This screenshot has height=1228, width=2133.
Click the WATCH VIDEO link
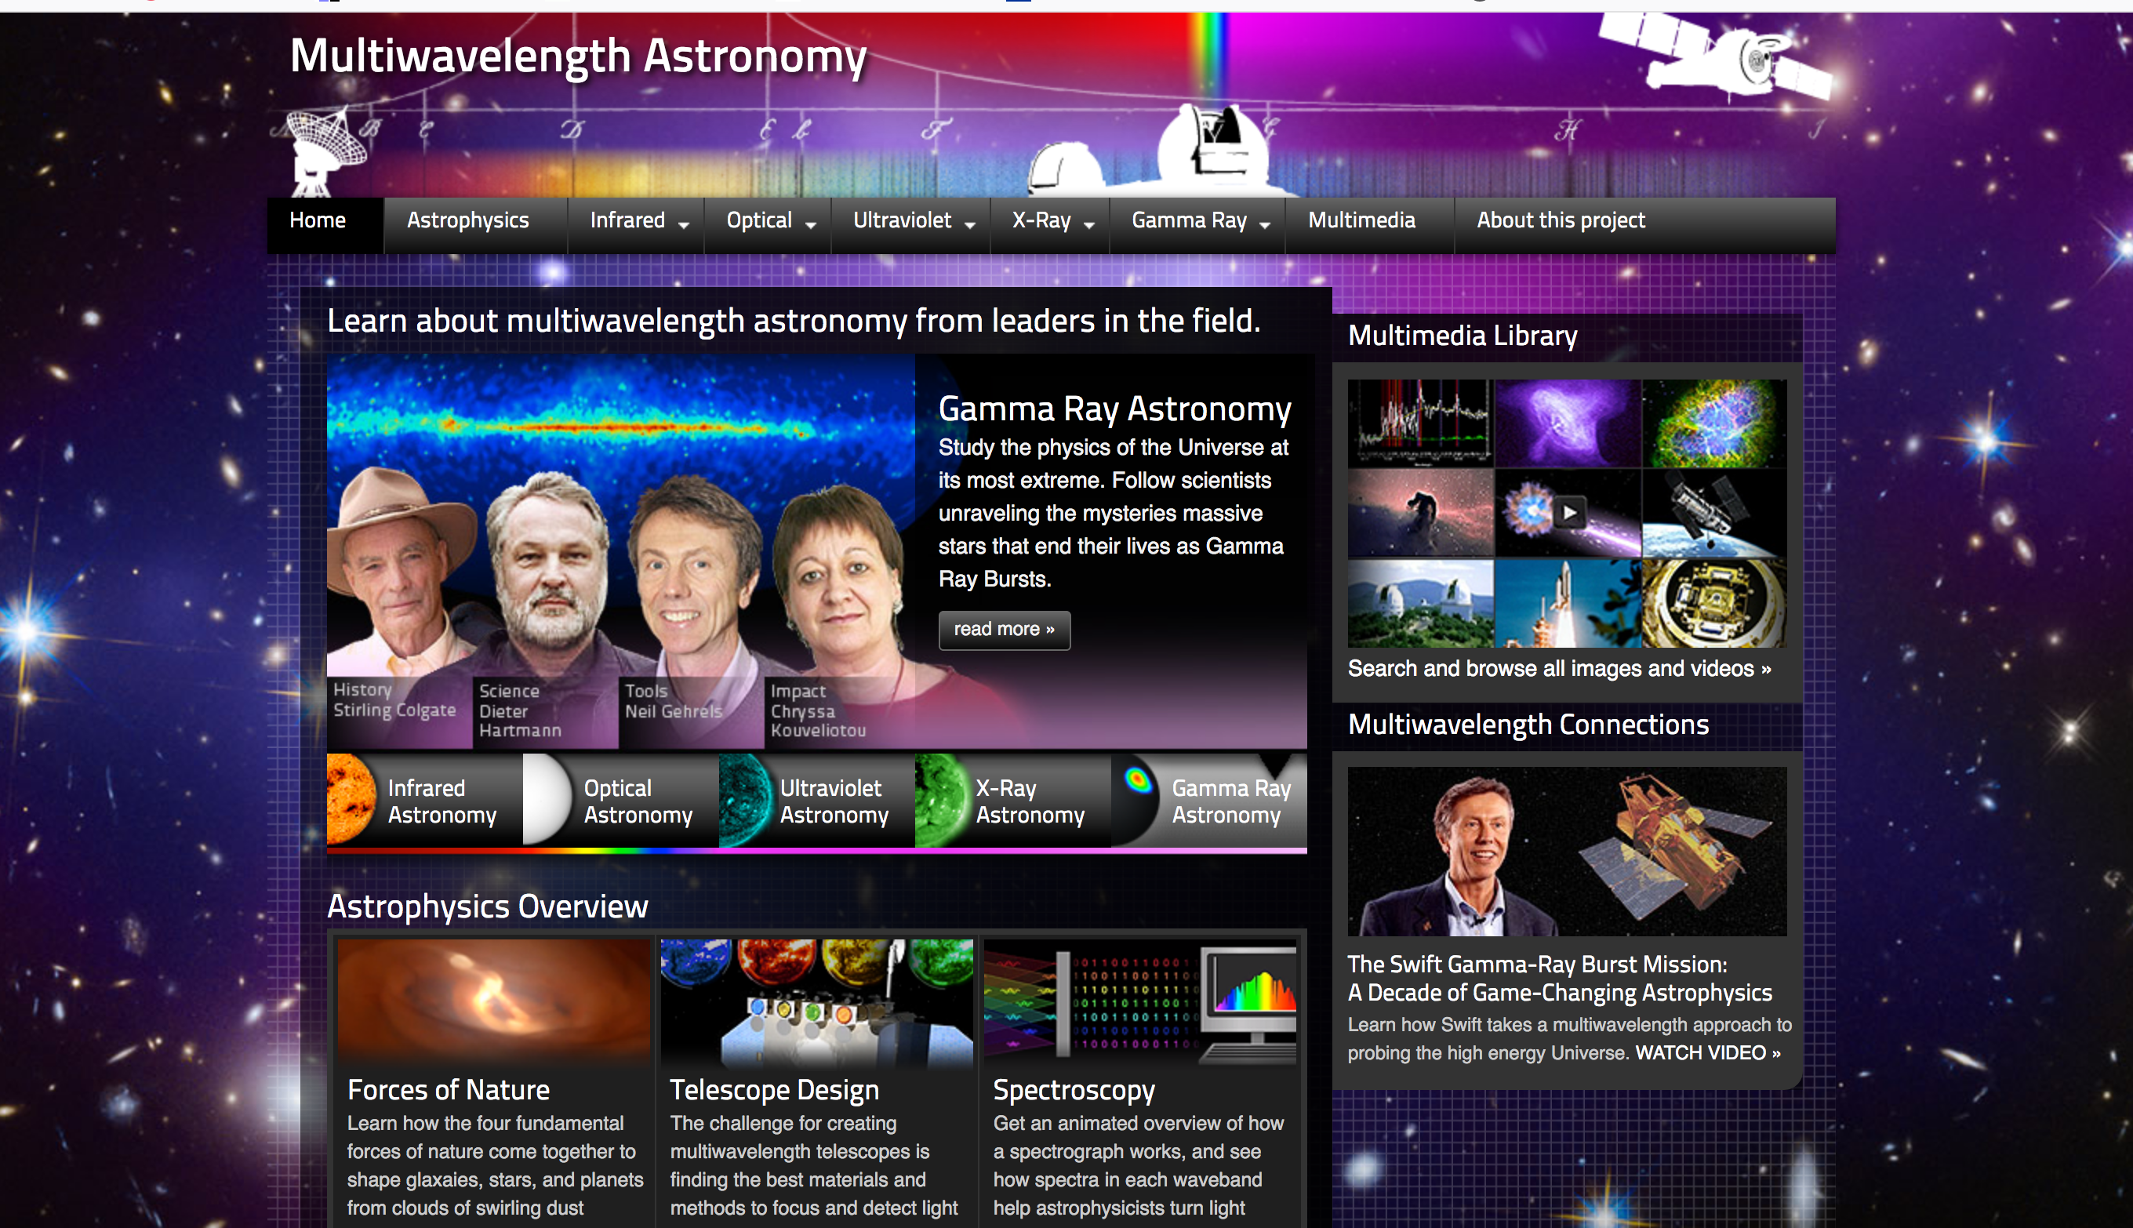pyautogui.click(x=1707, y=1052)
